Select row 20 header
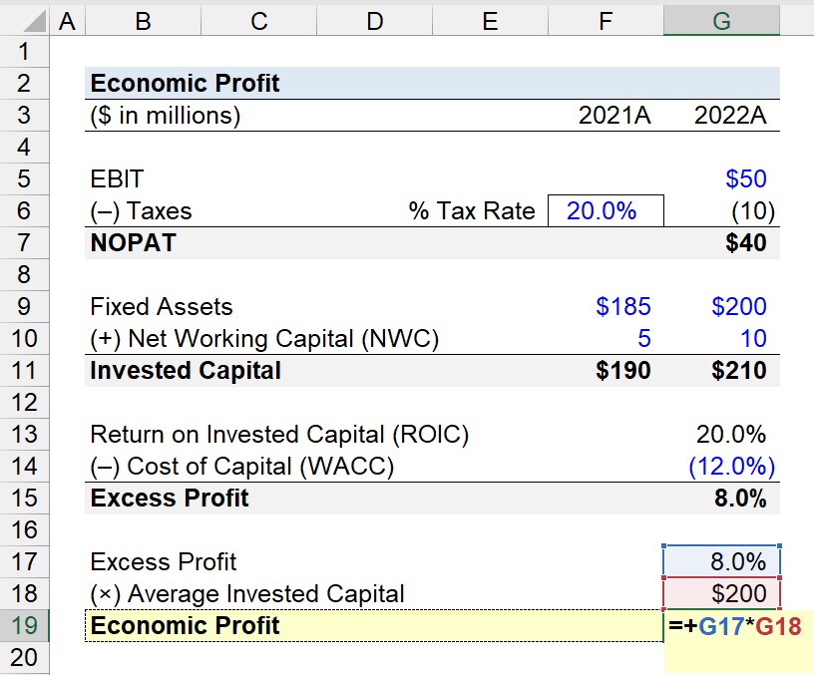This screenshot has height=675, width=814. point(24,657)
